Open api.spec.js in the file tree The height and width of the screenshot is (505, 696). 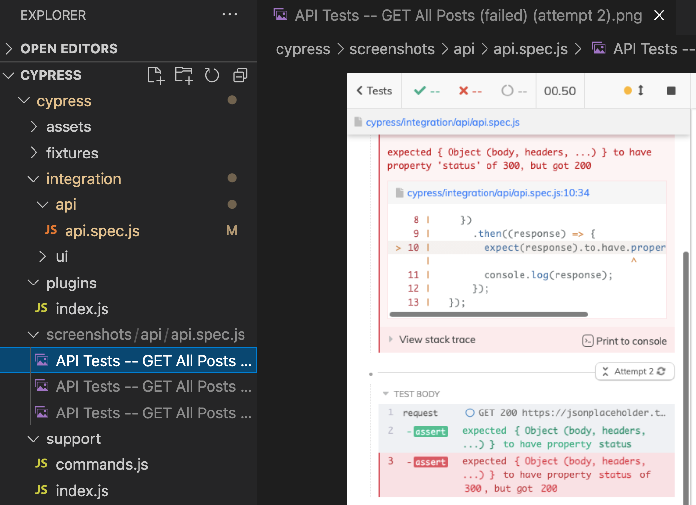pos(102,231)
